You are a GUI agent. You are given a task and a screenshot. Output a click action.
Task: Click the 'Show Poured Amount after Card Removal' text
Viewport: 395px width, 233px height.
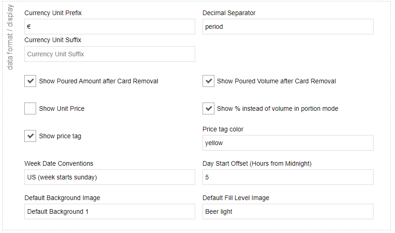pyautogui.click(x=98, y=81)
